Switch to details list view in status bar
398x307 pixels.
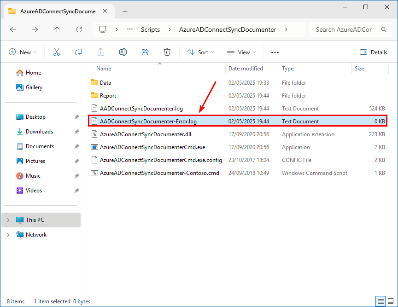point(380,301)
